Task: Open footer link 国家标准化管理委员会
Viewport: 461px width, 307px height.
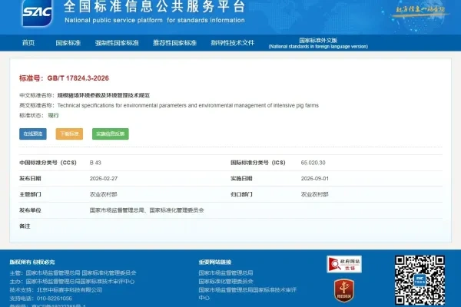Action: pos(226,282)
